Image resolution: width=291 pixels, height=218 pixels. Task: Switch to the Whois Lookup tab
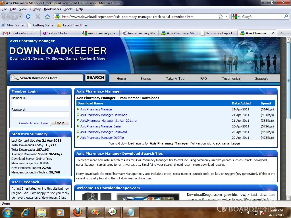[218, 33]
